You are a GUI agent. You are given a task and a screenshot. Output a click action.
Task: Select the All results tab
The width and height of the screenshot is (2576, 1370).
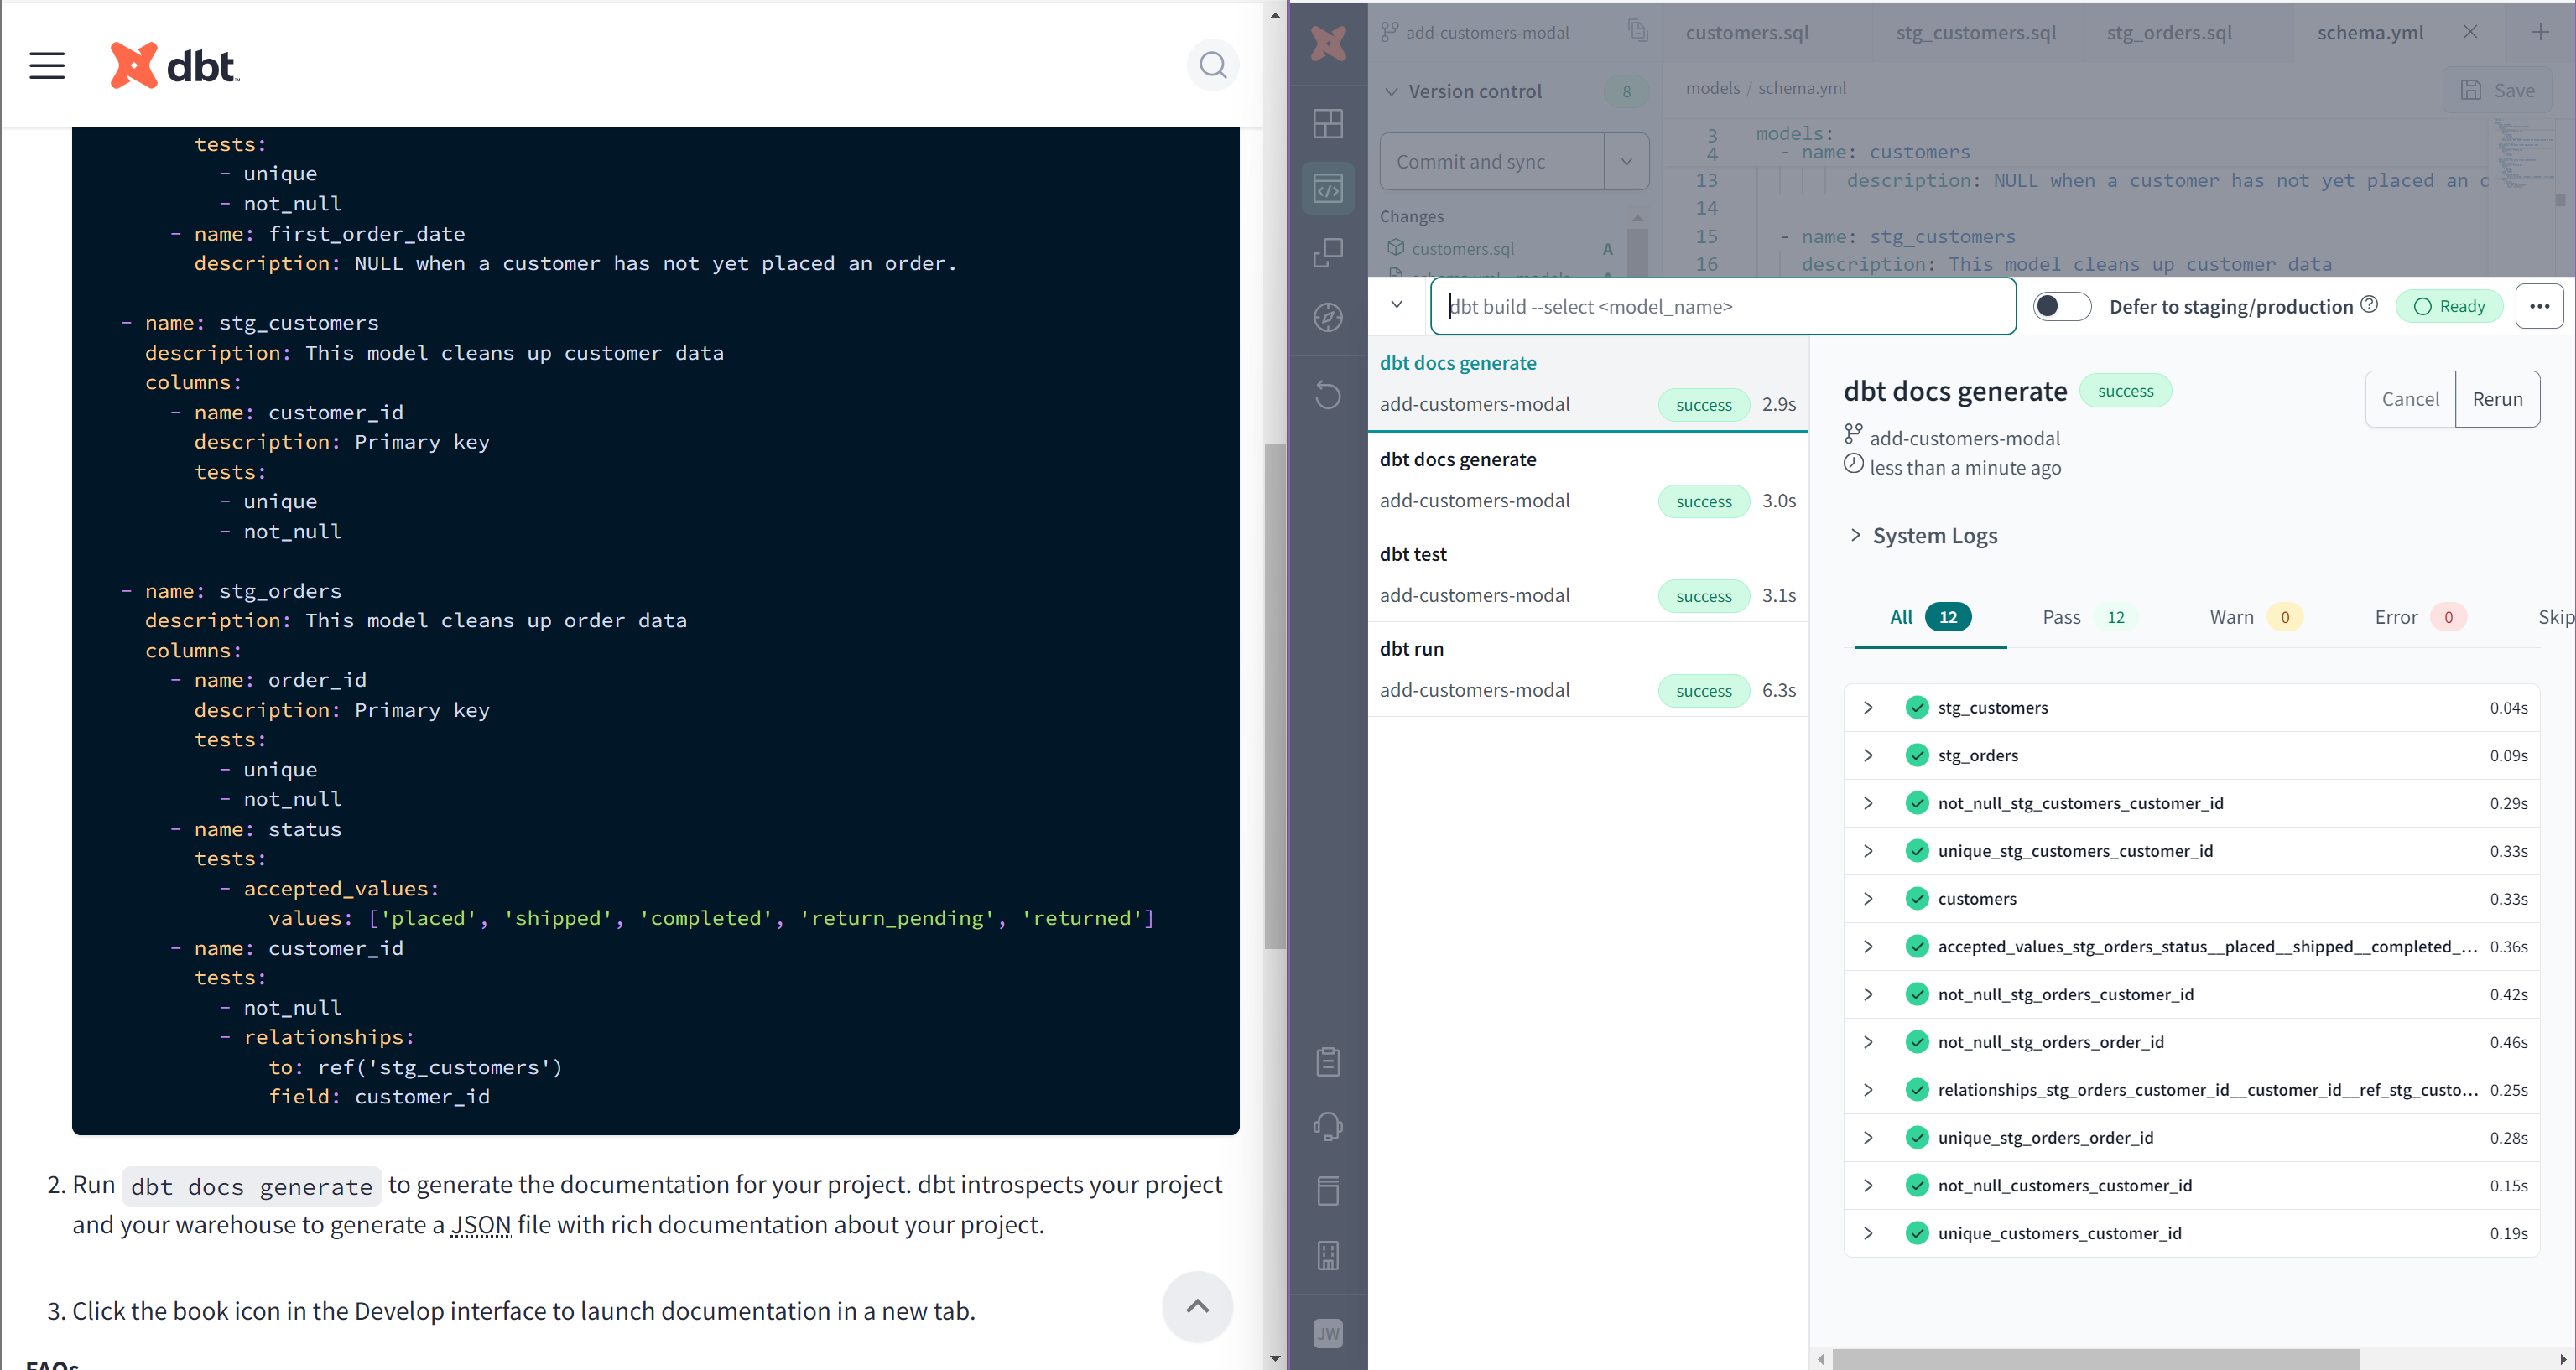(x=1930, y=618)
